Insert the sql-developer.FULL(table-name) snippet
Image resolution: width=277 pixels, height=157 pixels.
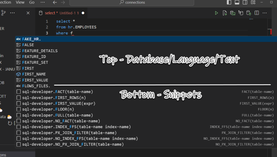[146, 115]
